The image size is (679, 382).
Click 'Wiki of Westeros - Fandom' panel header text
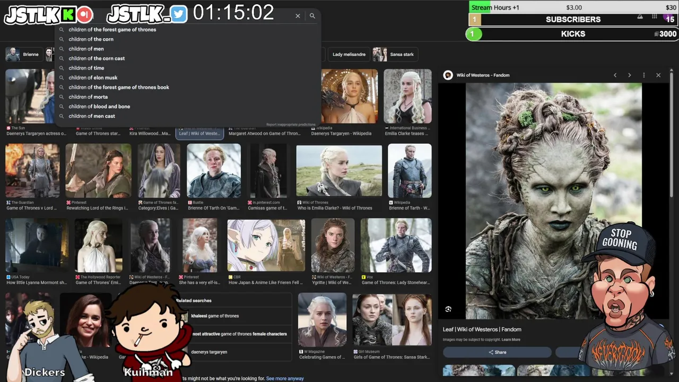pos(483,75)
